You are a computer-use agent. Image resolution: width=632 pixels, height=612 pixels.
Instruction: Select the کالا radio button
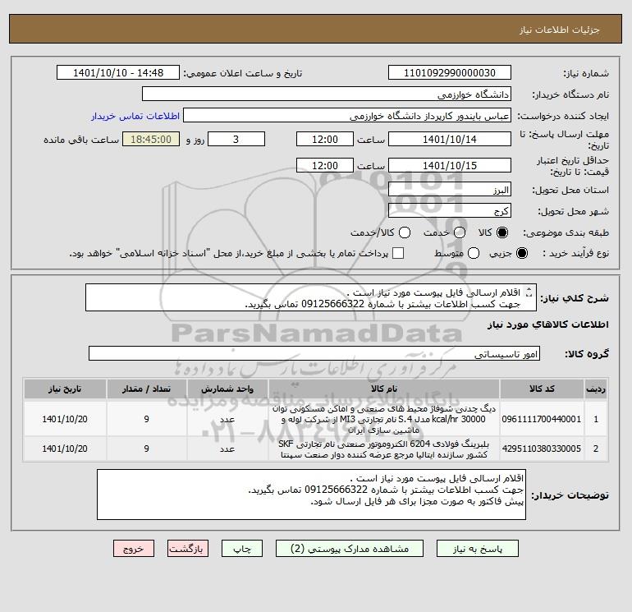[x=502, y=232]
